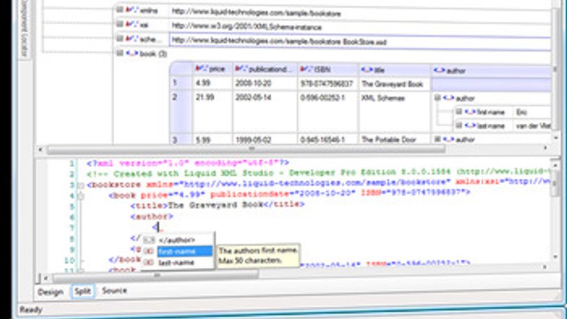Click the design grid right scroll arrow
Screen dimensions: 567x319
(545, 148)
